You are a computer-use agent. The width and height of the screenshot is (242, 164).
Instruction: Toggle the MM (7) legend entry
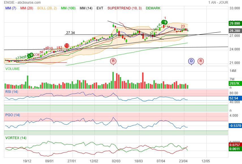coord(11,8)
